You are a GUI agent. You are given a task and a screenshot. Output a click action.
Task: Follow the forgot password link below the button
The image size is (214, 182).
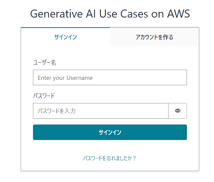(x=110, y=158)
